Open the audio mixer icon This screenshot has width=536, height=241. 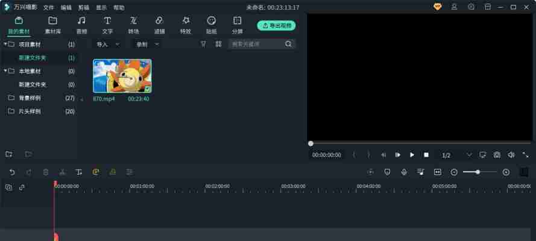(x=421, y=172)
